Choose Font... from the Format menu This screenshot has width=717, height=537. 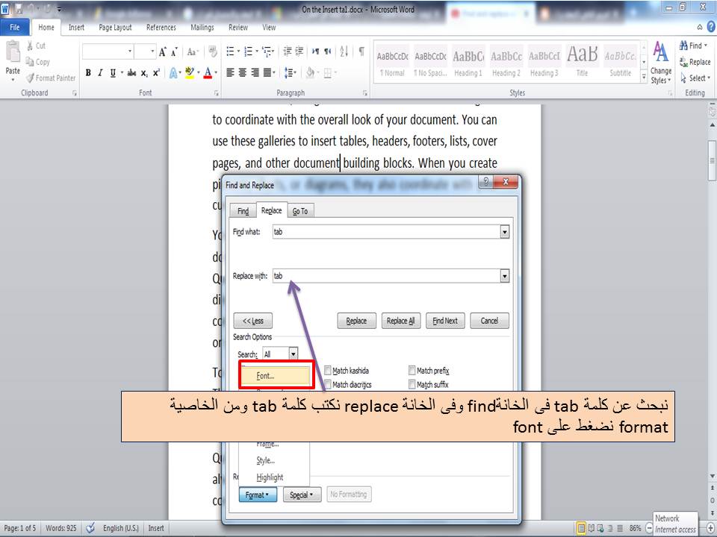pos(276,376)
